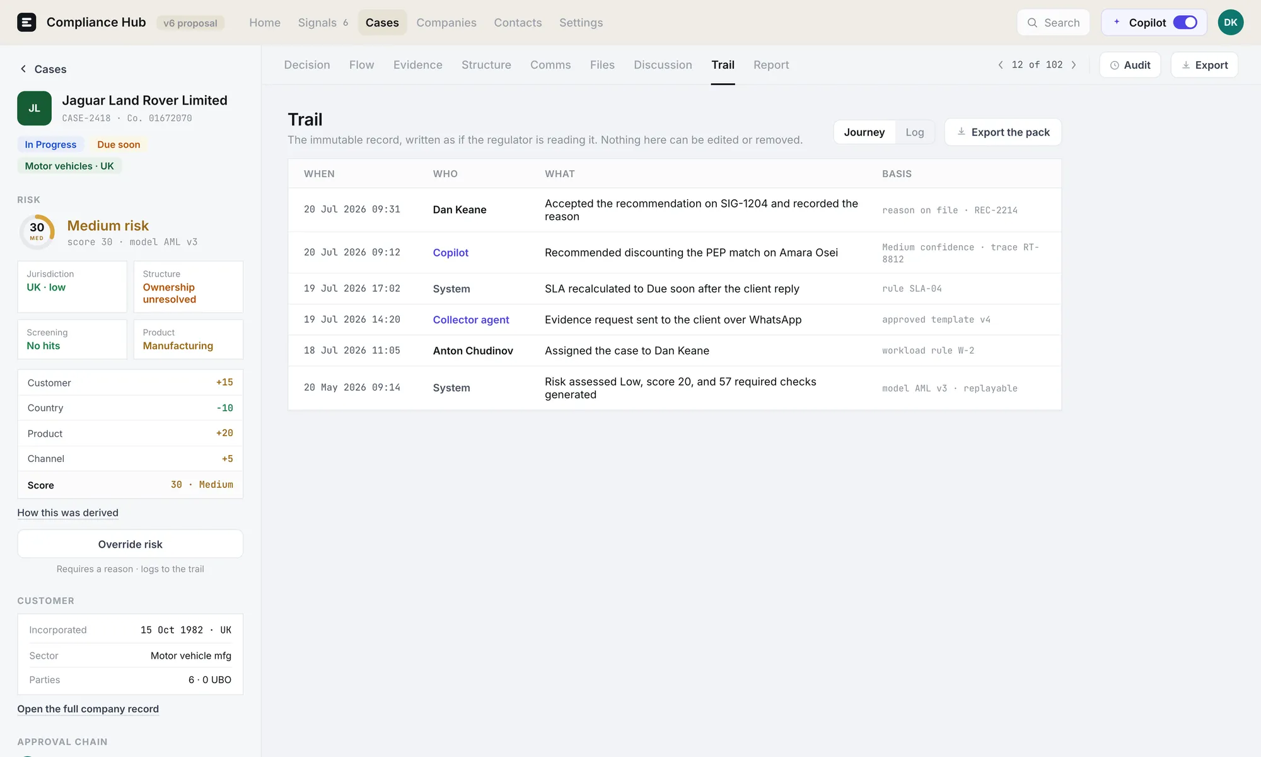Click the Jurisdiction UK · low card
The image size is (1261, 757).
click(x=72, y=287)
